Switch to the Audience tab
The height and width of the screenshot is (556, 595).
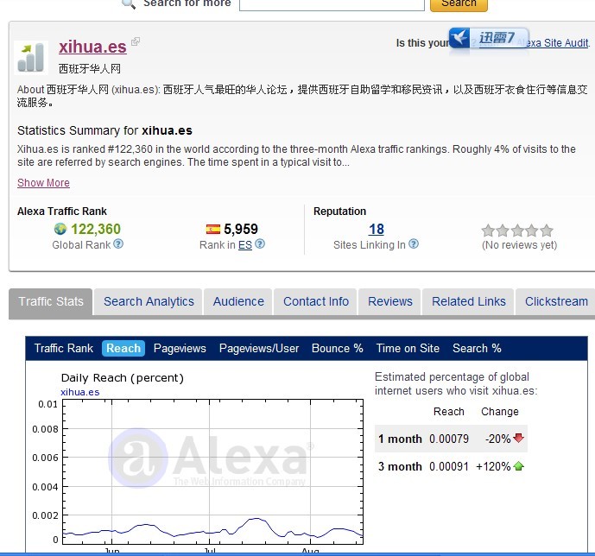coord(238,302)
